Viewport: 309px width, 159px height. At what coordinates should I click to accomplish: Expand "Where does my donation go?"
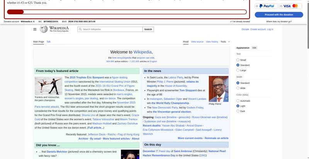point(279,22)
